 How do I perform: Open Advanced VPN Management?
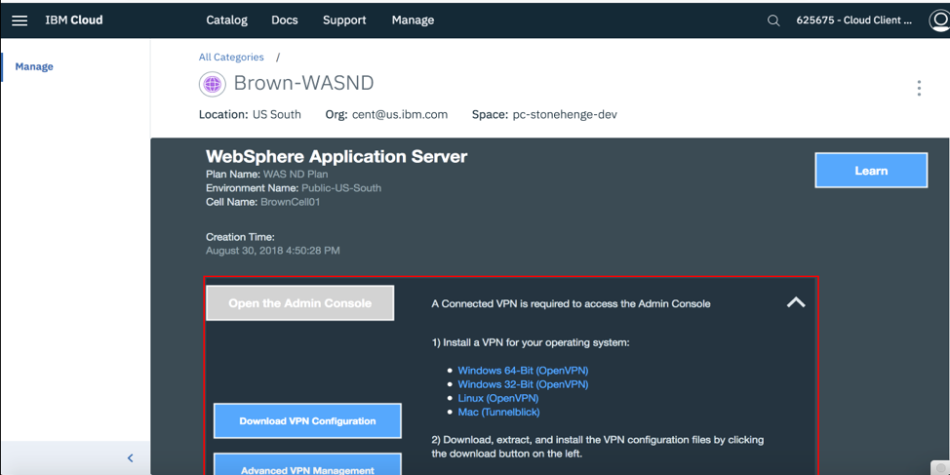[307, 465]
